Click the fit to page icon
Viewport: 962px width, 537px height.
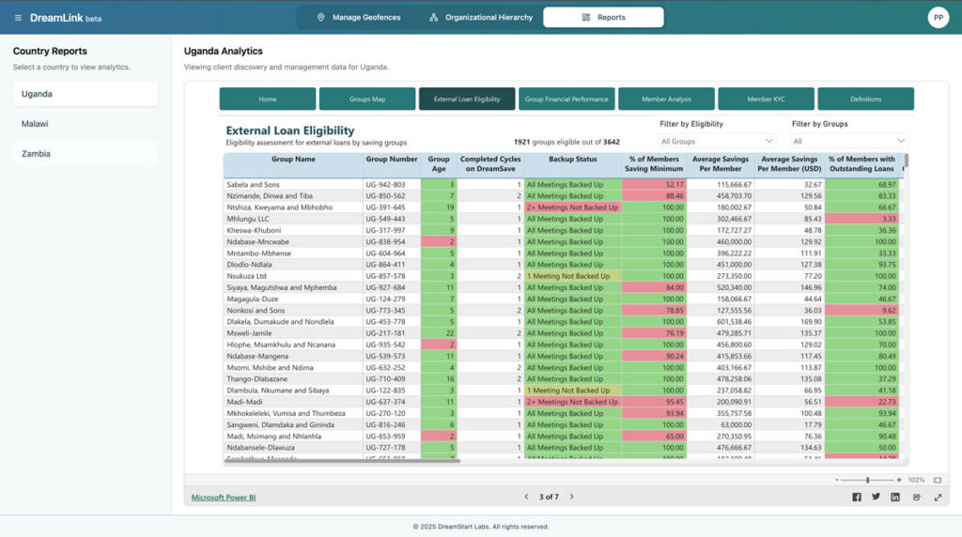click(x=937, y=480)
